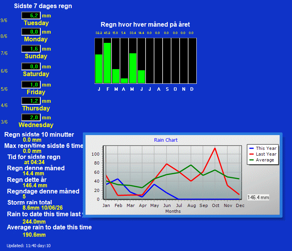
Task: Click Wednesday's 2,0 mm rain value box
Action: (x=31, y=117)
